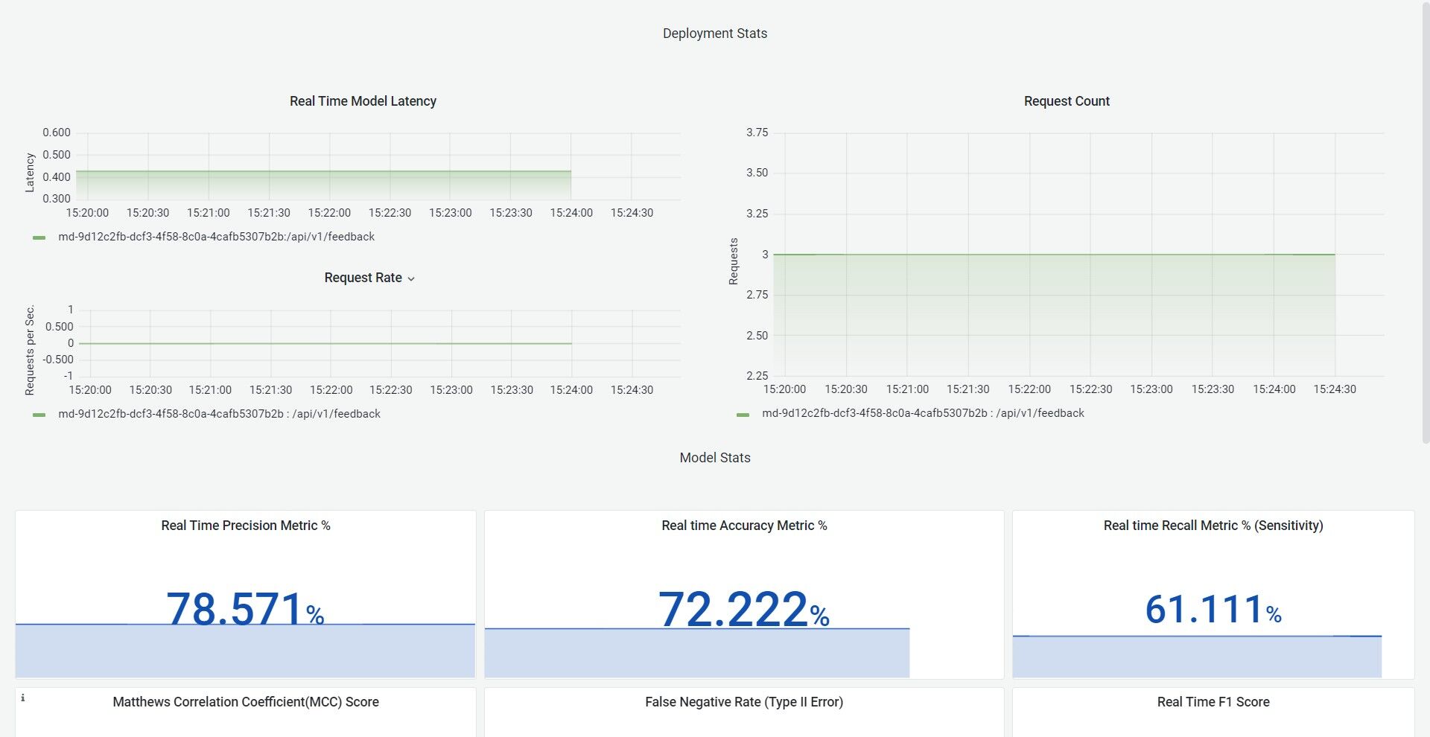Click the Requests per Sec. axis title

point(30,350)
